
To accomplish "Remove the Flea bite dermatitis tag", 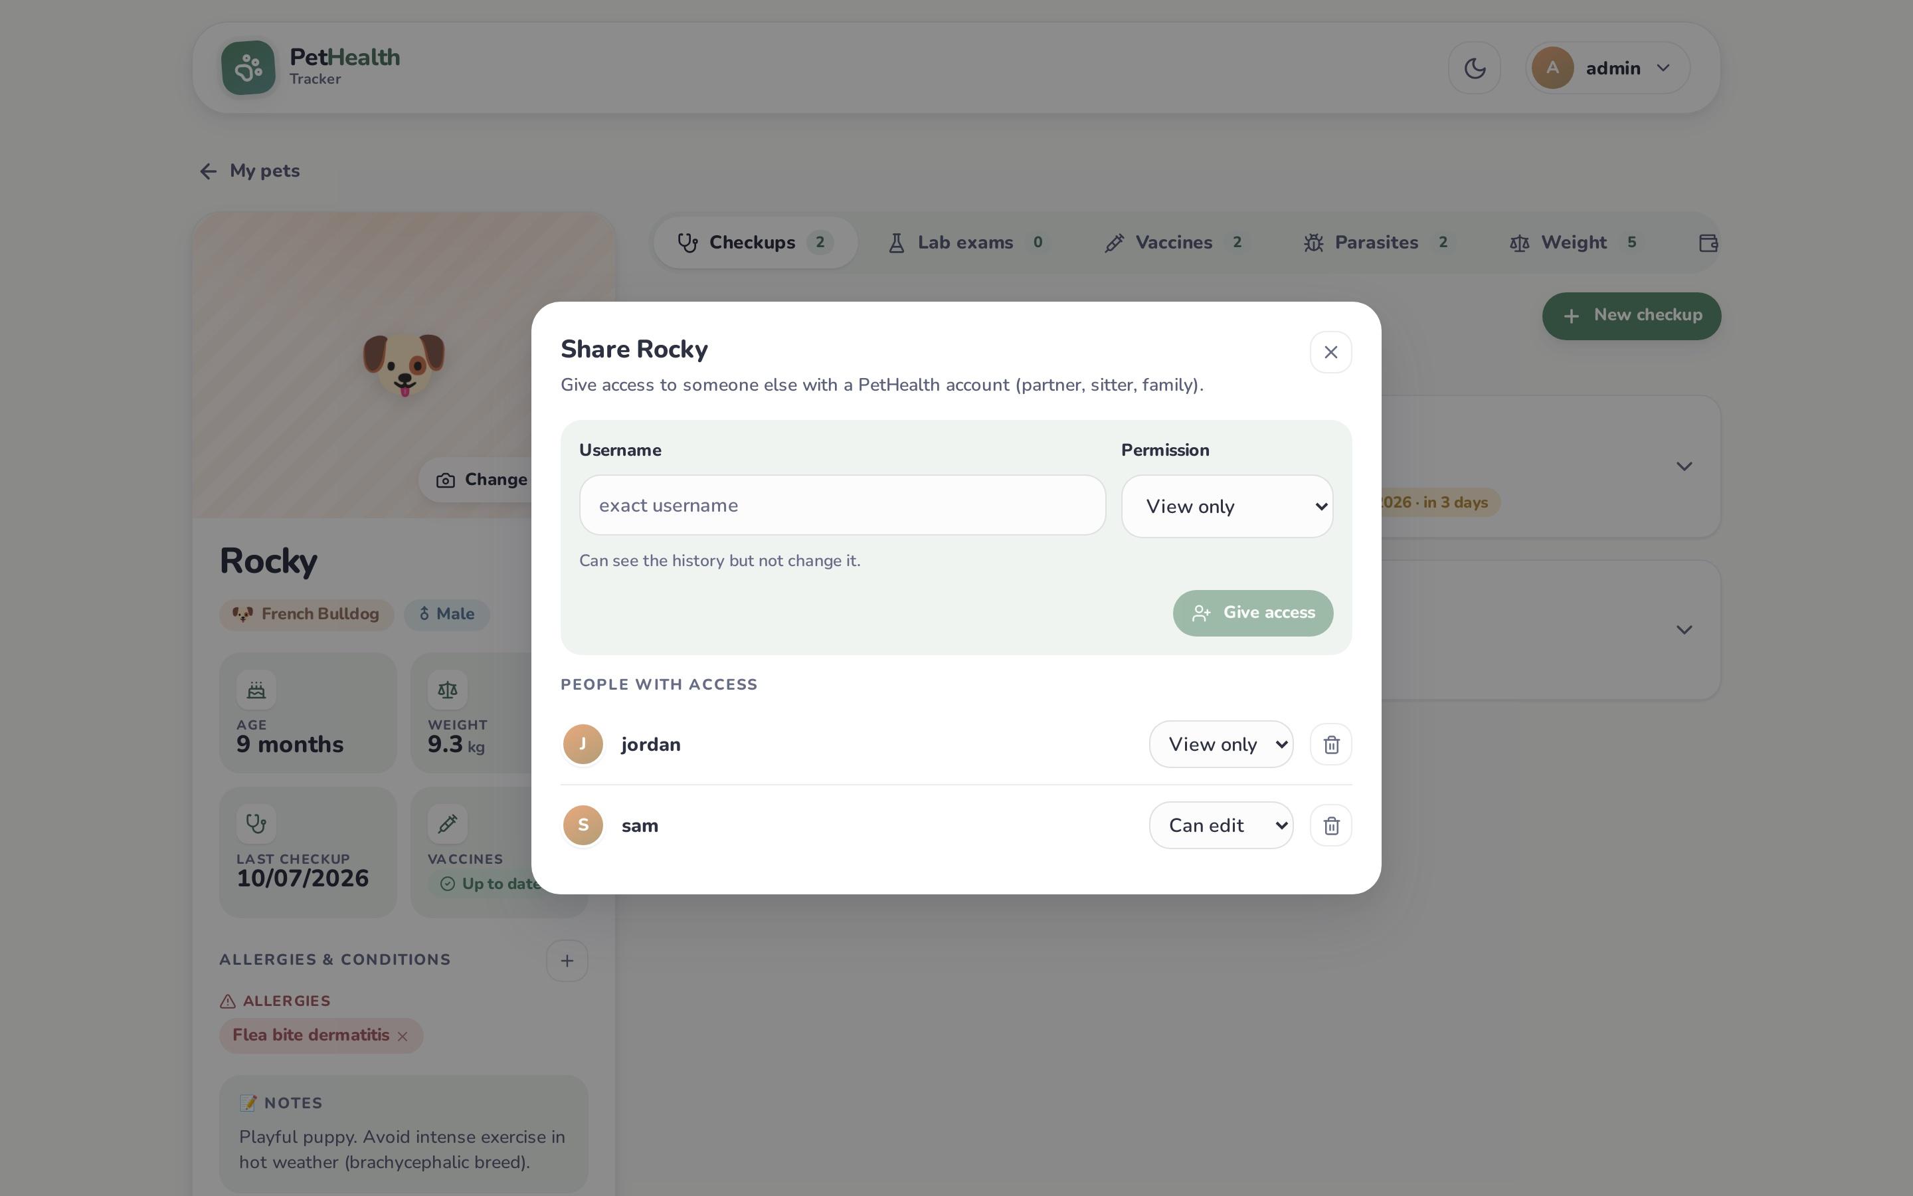I will (403, 1037).
